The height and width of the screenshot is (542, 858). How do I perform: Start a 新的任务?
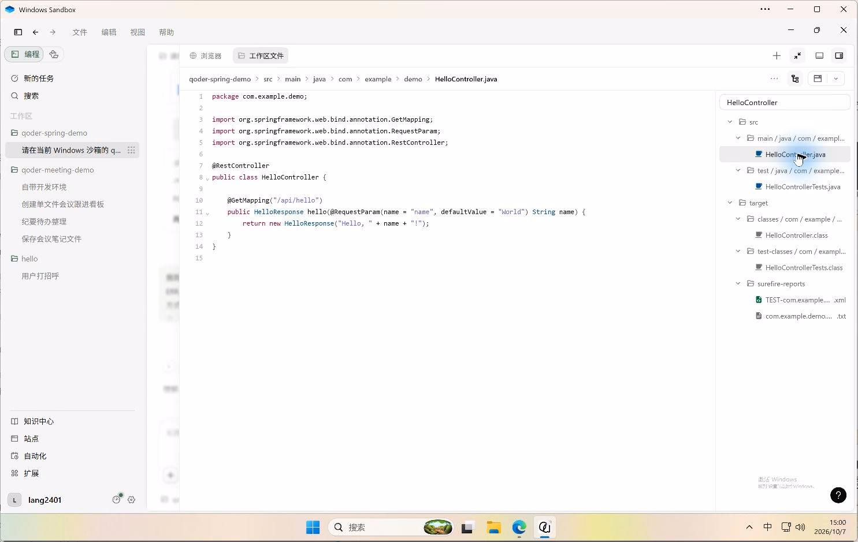point(72,79)
